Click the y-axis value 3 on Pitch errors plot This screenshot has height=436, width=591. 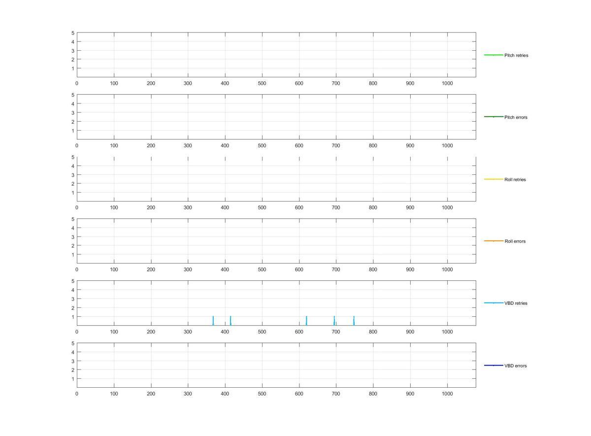tap(73, 113)
